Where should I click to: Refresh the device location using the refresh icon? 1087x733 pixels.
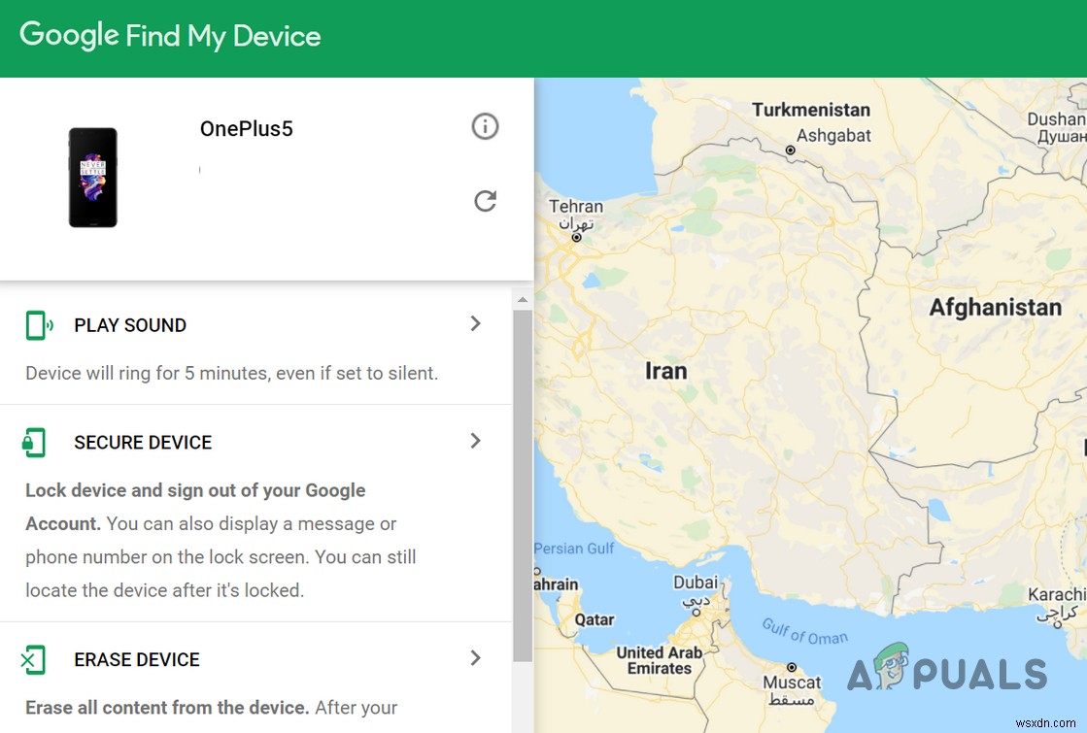[x=485, y=201]
